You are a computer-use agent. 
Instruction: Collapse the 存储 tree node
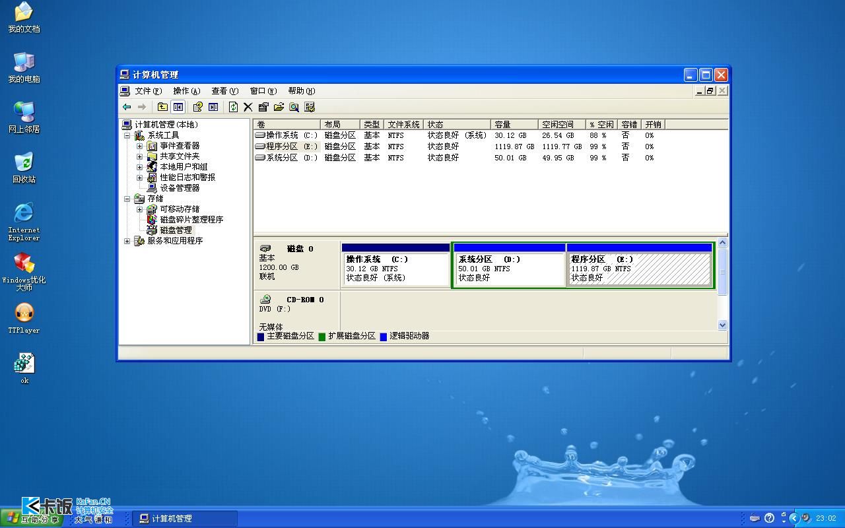(127, 199)
